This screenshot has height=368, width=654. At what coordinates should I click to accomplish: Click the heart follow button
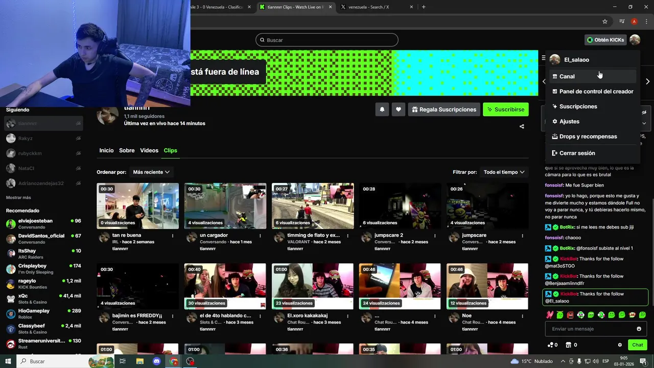click(x=399, y=109)
